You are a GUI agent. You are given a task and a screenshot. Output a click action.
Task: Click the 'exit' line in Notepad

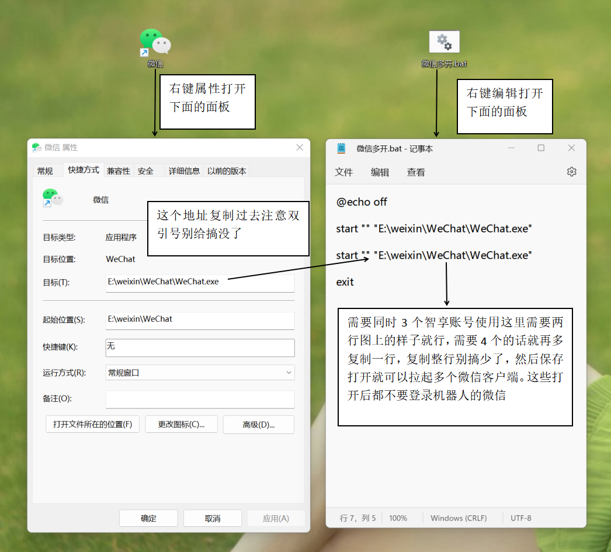coord(345,282)
